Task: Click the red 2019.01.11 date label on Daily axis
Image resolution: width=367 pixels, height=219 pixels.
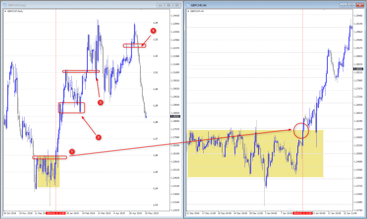Action: pyautogui.click(x=56, y=213)
